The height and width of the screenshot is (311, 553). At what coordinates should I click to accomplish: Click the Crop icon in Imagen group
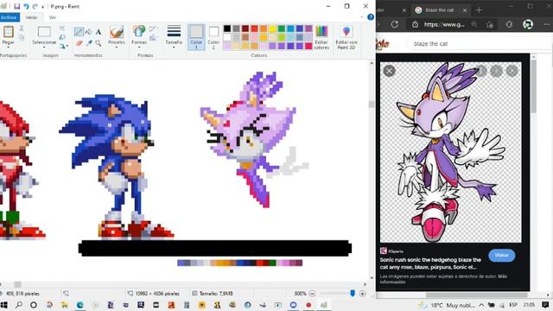62,29
